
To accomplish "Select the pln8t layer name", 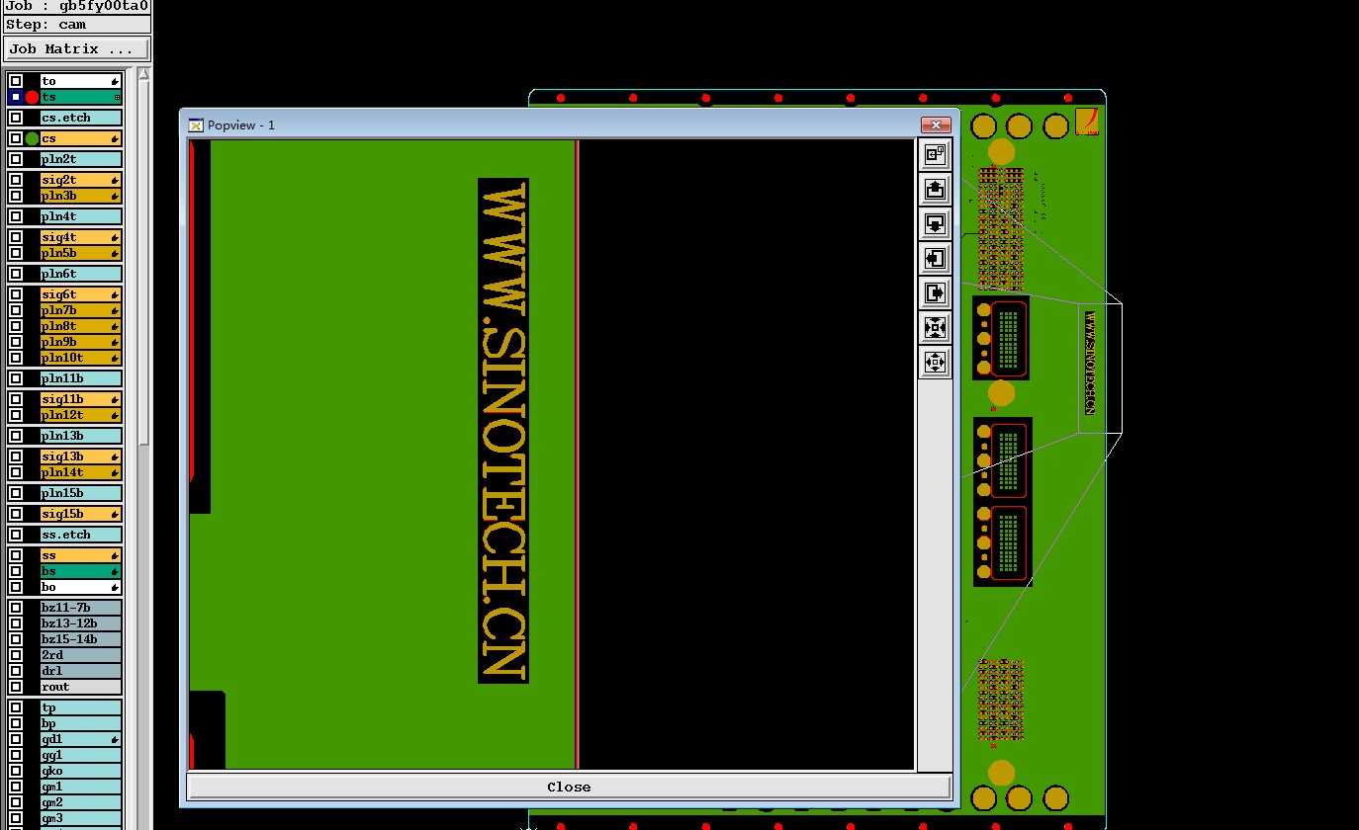I will [81, 326].
